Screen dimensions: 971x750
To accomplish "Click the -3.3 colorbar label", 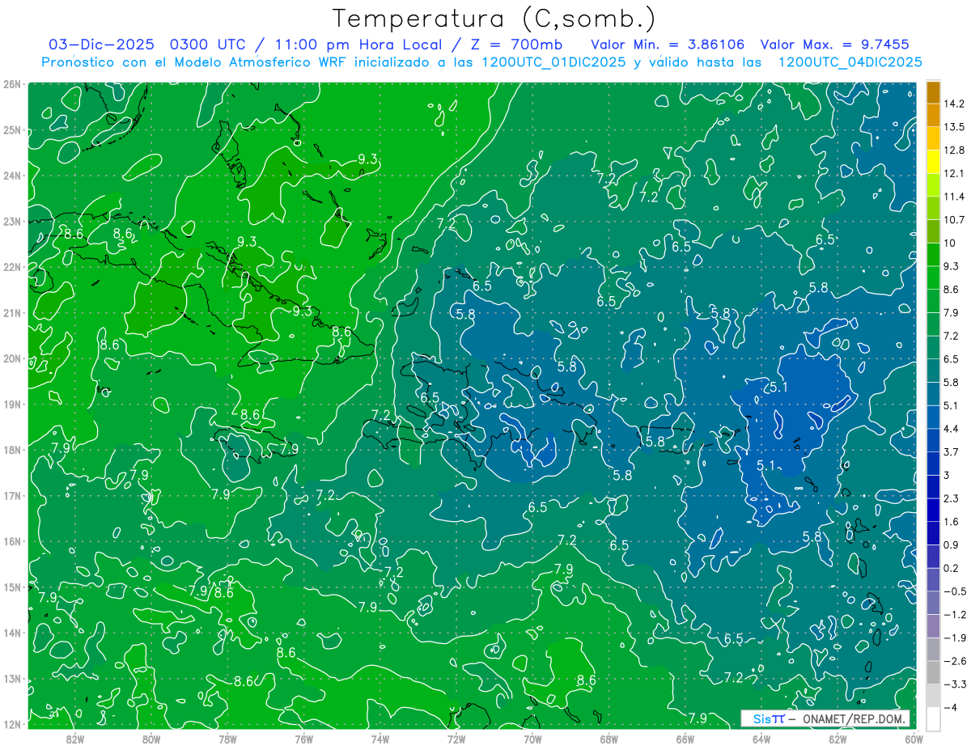I will coord(954,684).
